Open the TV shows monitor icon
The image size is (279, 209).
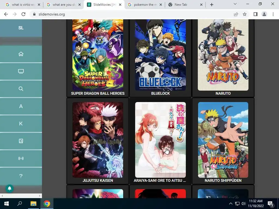(21, 71)
